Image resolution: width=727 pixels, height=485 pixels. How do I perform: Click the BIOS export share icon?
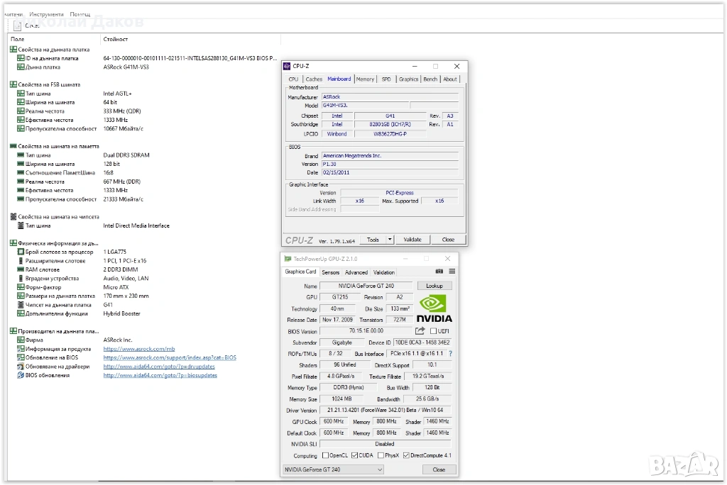(x=420, y=331)
